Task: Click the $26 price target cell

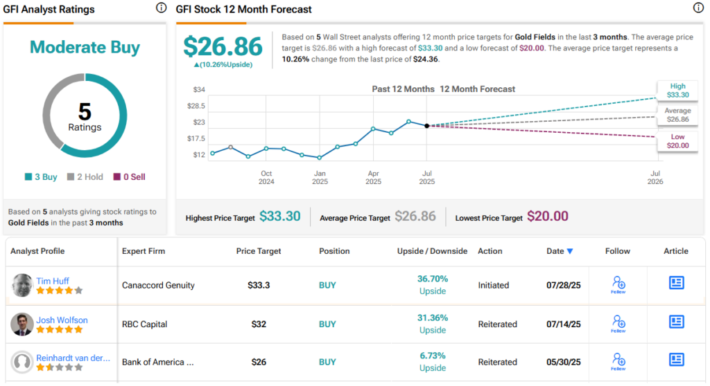Action: pyautogui.click(x=259, y=362)
